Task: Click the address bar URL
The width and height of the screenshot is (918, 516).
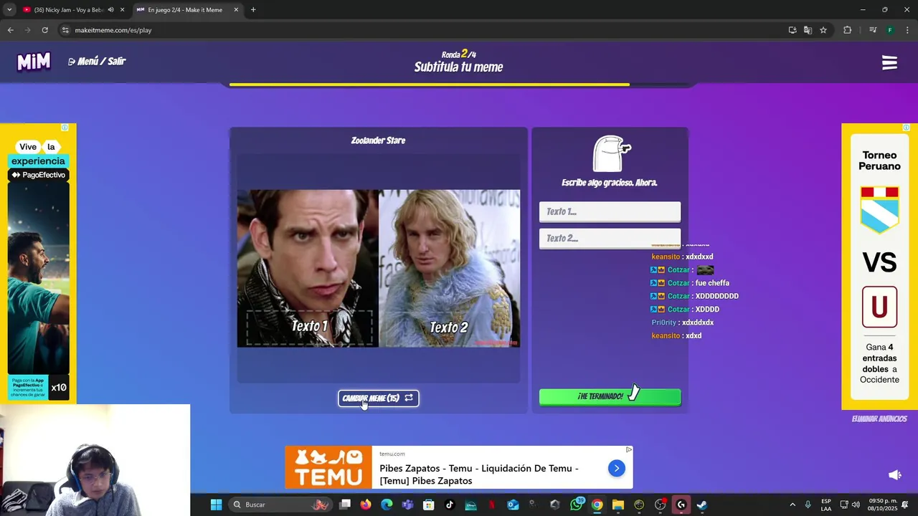Action: pos(113,30)
